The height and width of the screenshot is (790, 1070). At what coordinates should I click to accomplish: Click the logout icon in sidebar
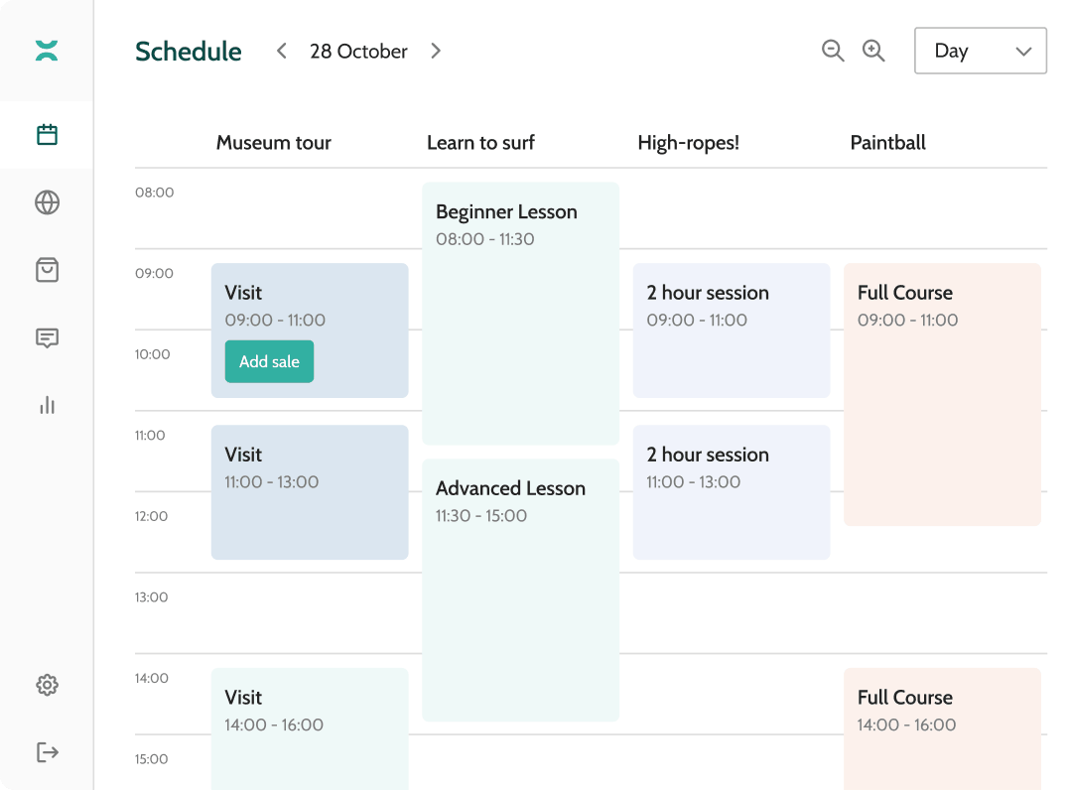[47, 752]
